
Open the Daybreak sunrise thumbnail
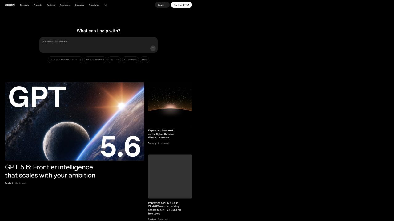point(170,104)
